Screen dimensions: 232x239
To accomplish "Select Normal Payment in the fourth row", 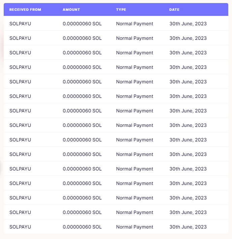I will coord(135,67).
